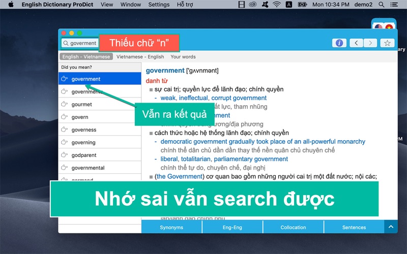Open the Apple menu

point(11,5)
